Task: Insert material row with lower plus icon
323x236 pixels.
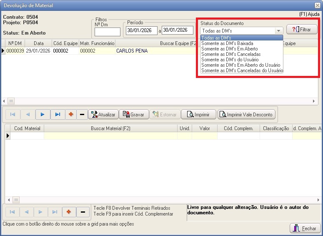Action: pos(69,212)
